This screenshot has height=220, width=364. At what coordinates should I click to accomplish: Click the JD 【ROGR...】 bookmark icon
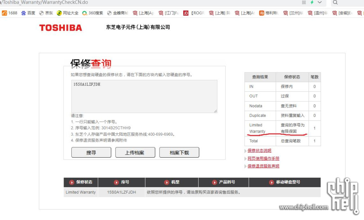186,12
